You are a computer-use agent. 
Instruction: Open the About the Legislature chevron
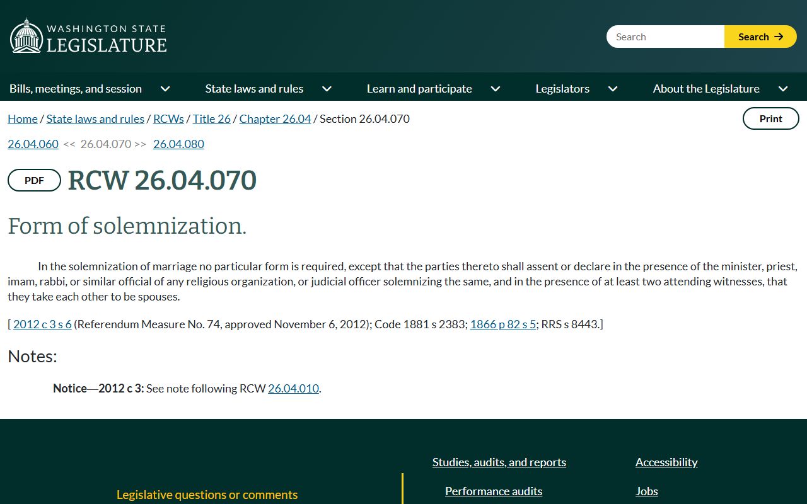click(x=783, y=89)
